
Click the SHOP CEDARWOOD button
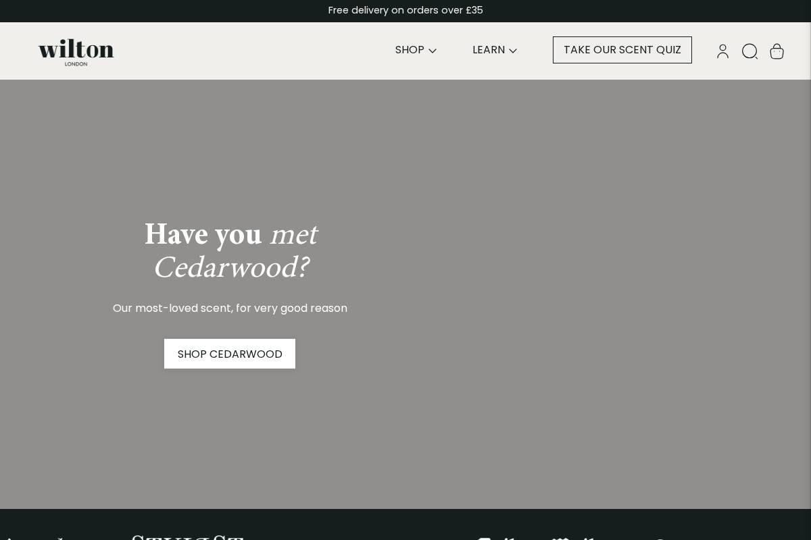pyautogui.click(x=230, y=354)
